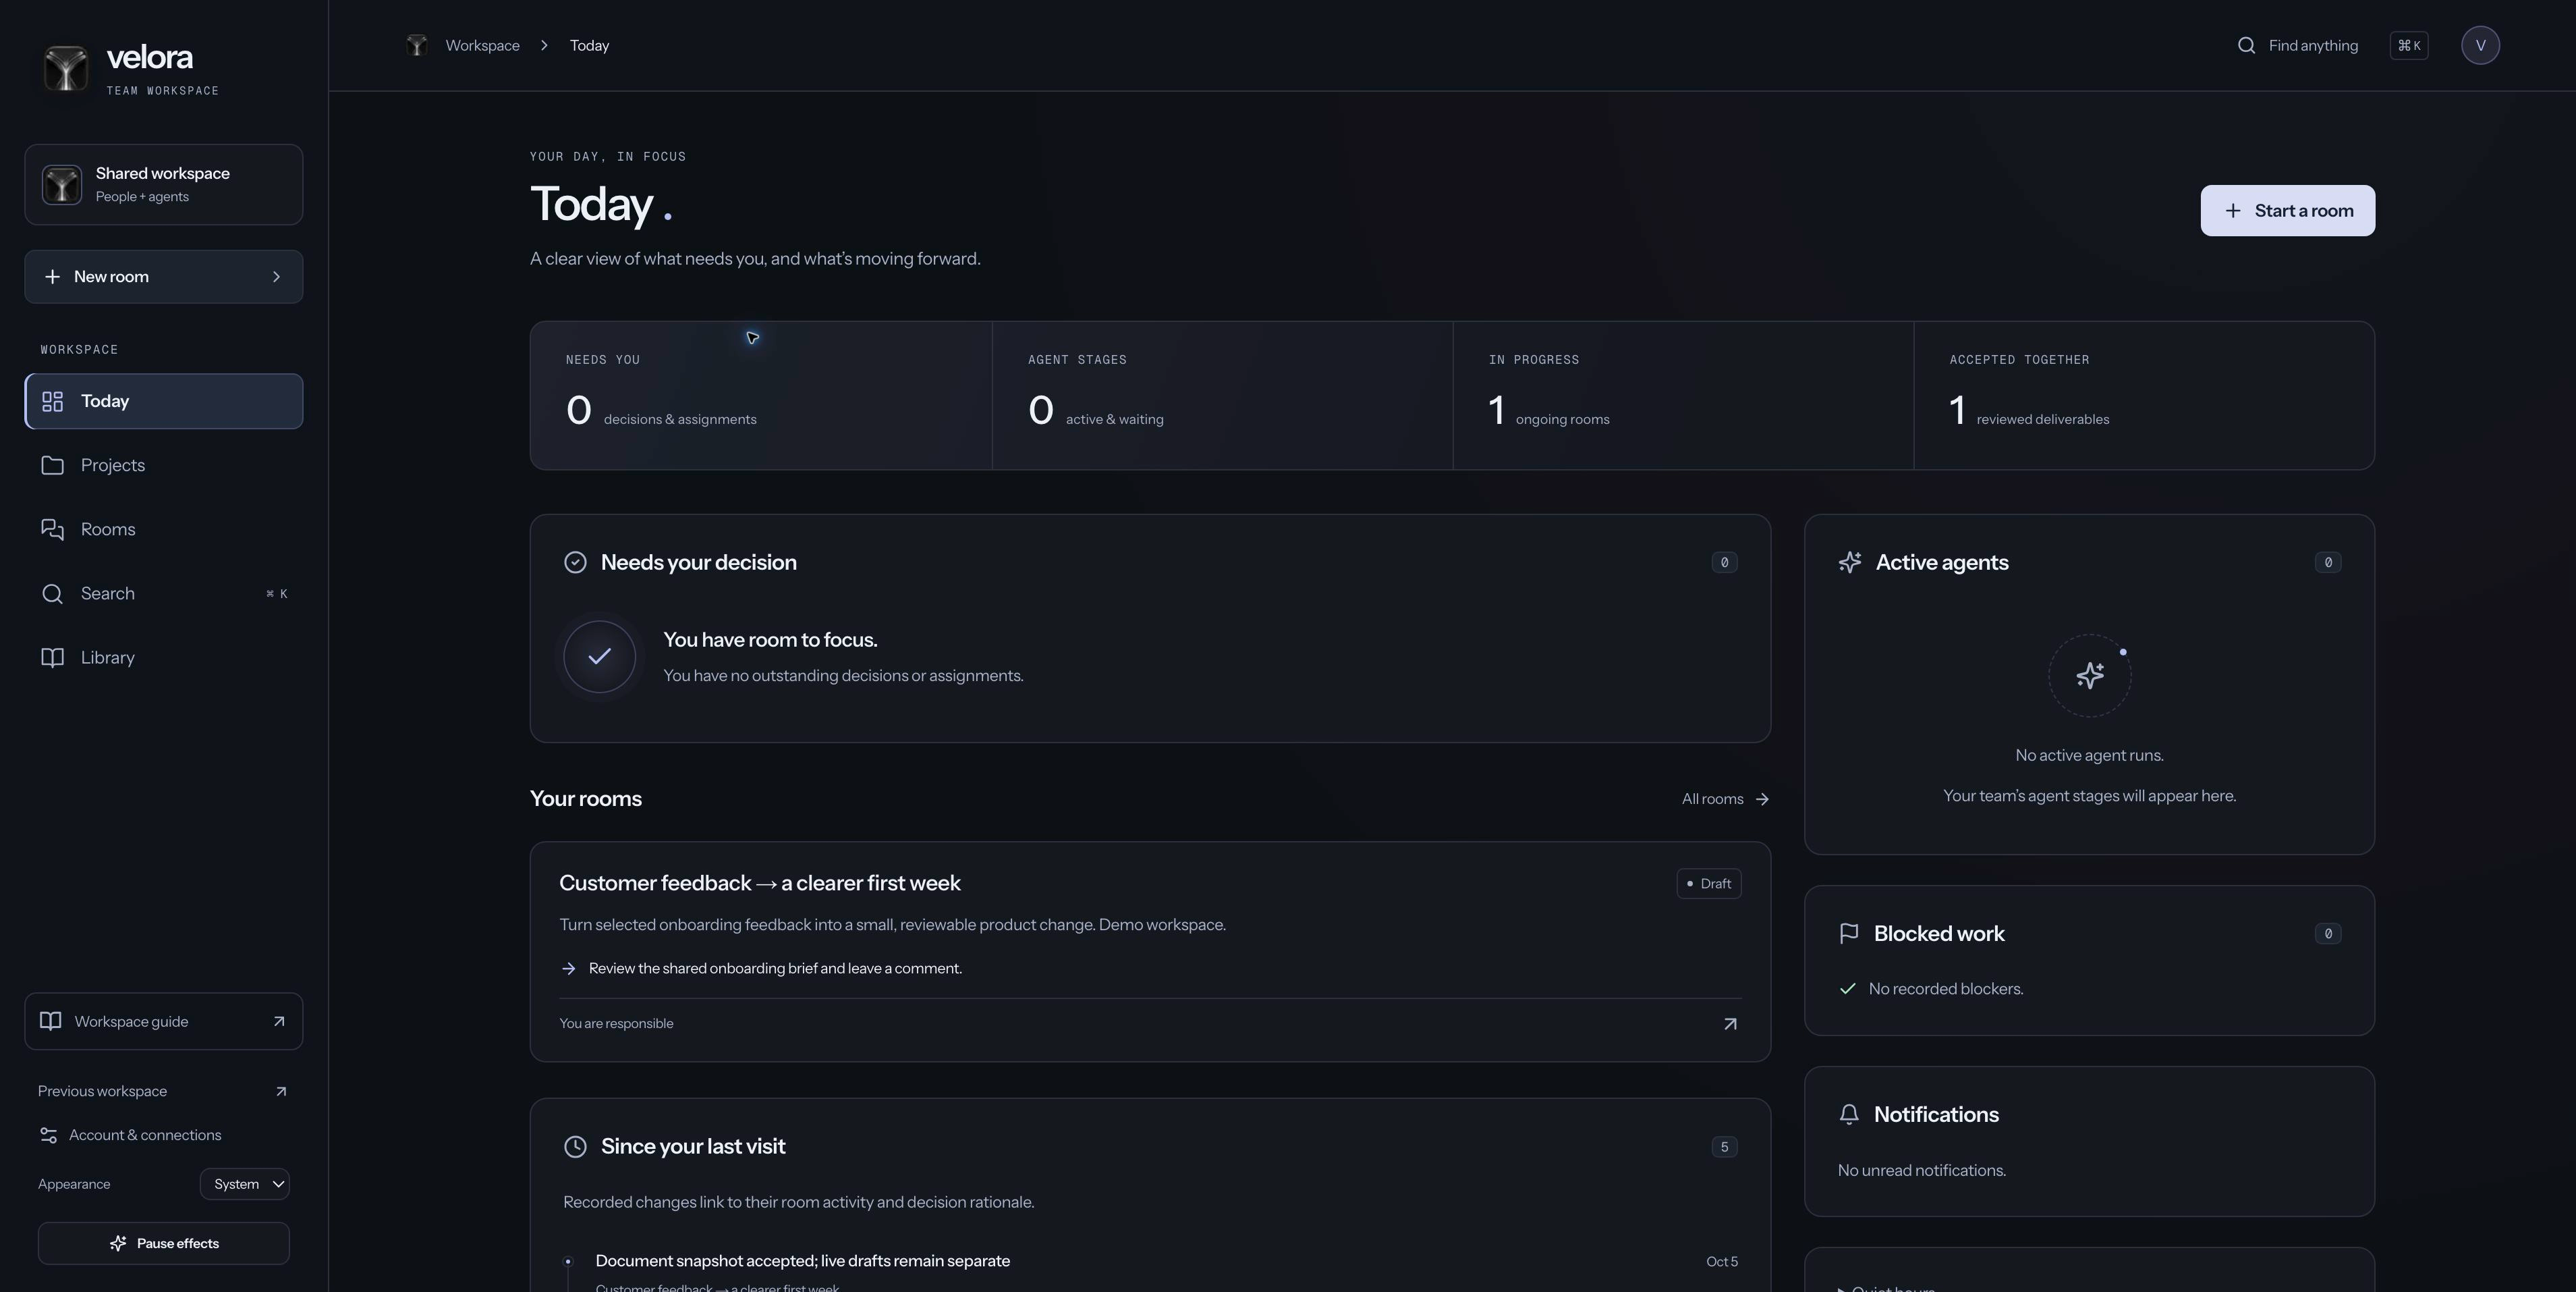Click the Notifications bell icon

click(x=1849, y=1115)
